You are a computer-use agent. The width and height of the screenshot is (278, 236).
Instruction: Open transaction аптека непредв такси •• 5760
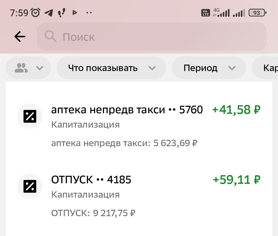pos(127,109)
